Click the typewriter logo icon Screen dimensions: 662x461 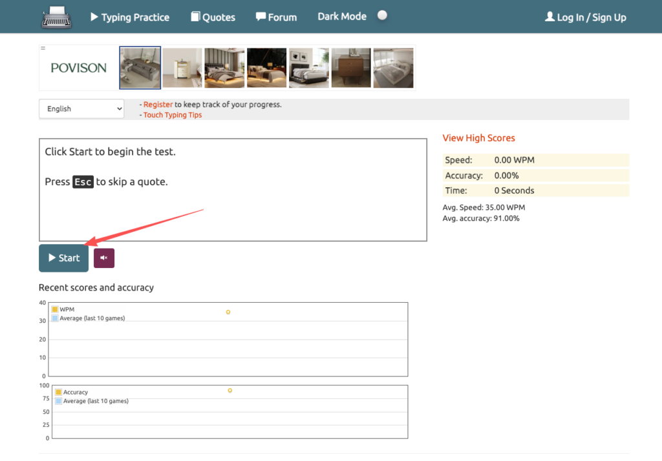57,17
